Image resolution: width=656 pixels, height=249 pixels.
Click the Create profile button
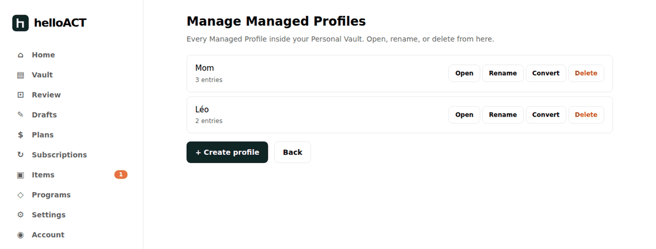coord(227,152)
